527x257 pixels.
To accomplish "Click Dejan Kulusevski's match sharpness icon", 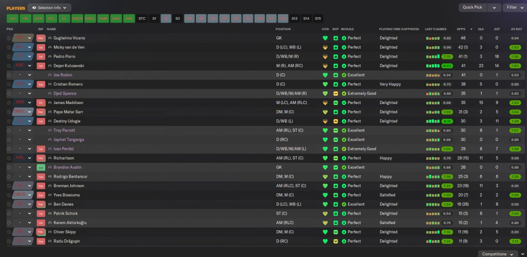I will click(336, 66).
